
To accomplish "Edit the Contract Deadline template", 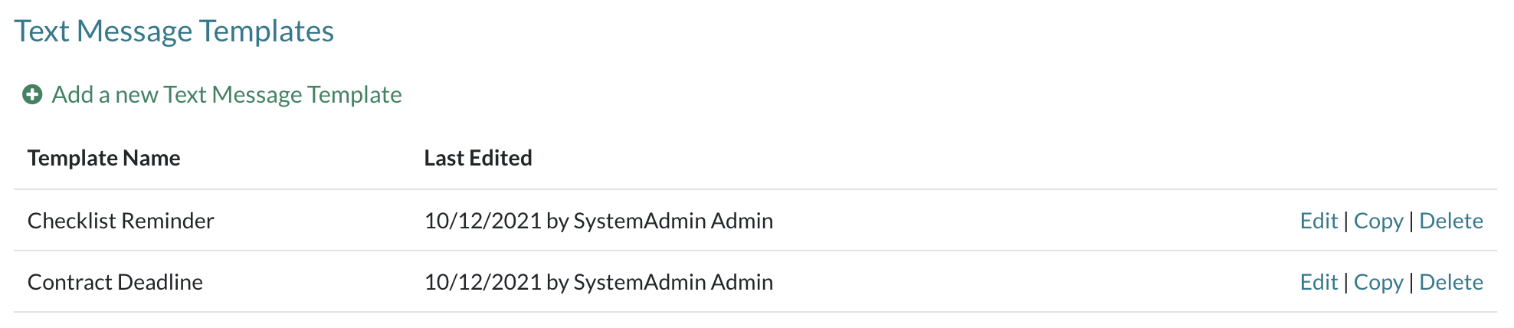I will 1319,282.
